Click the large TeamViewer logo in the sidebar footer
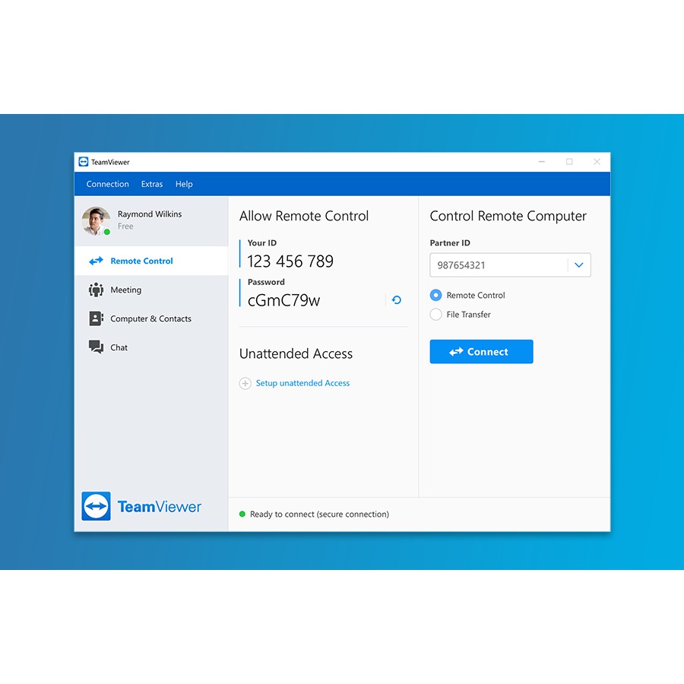 [x=141, y=506]
